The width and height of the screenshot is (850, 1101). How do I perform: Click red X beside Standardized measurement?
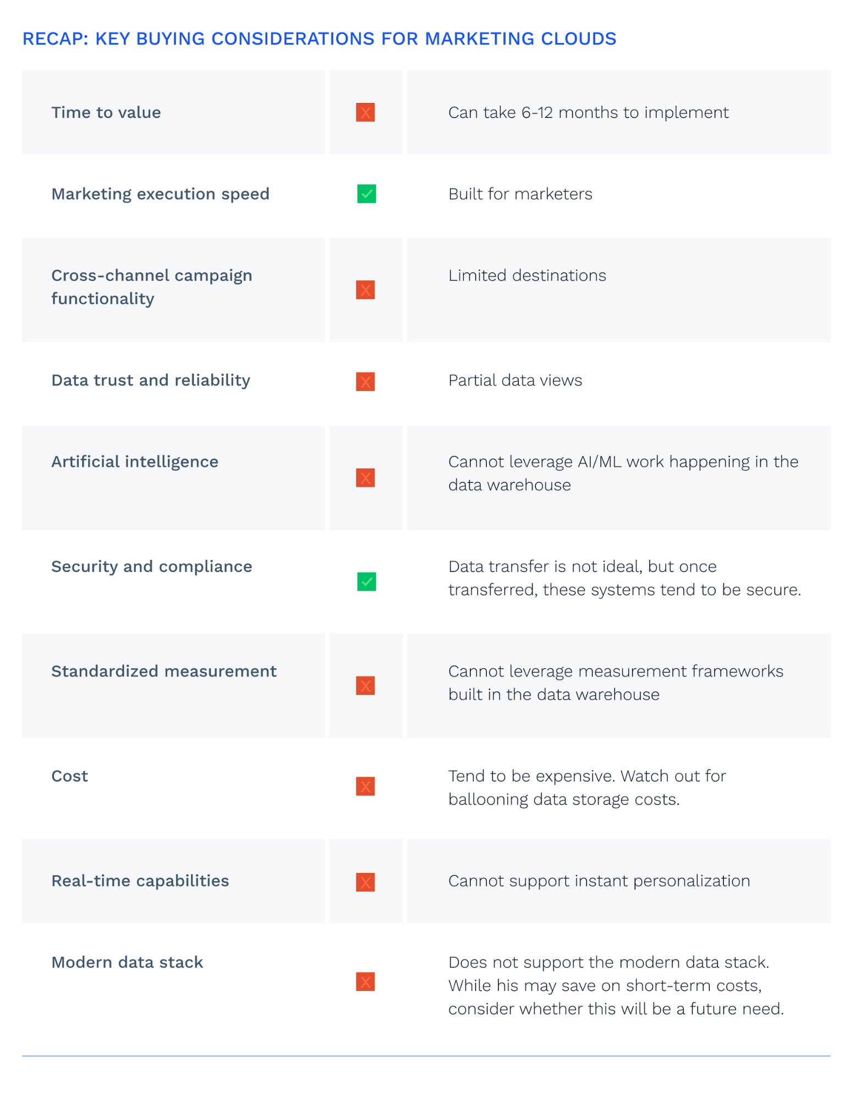[x=365, y=685]
